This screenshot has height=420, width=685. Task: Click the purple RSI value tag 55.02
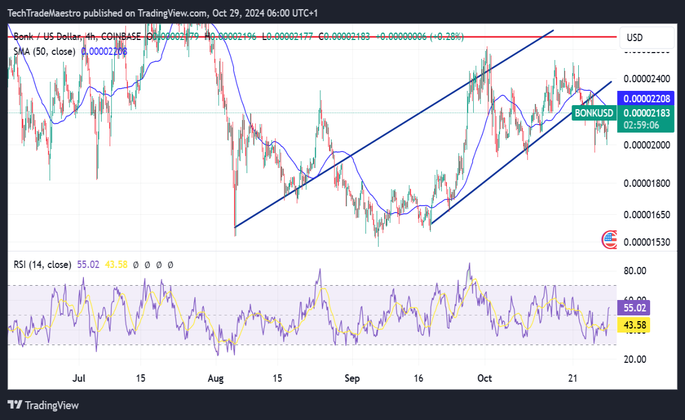634,307
